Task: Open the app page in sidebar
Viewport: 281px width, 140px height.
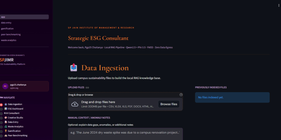Action: point(24,17)
